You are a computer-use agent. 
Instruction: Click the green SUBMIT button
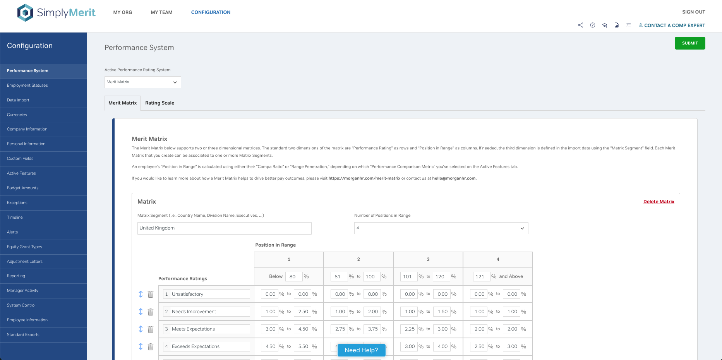coord(690,43)
